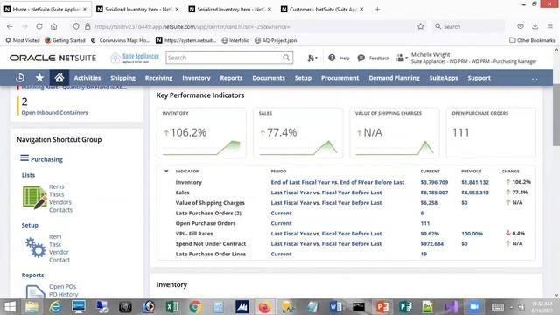Collapse the Indicator table triangle
The width and height of the screenshot is (560, 315).
[166, 171]
